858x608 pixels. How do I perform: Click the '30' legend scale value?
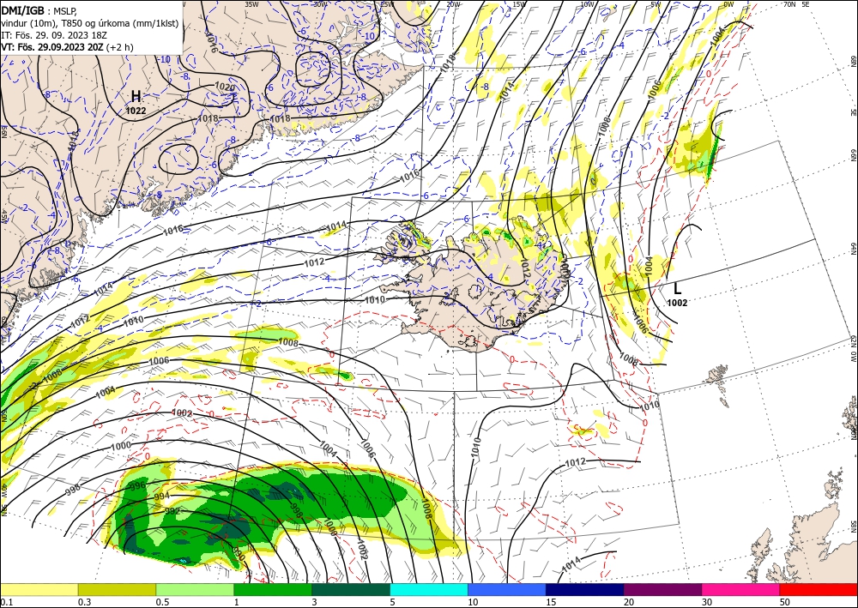(x=706, y=602)
